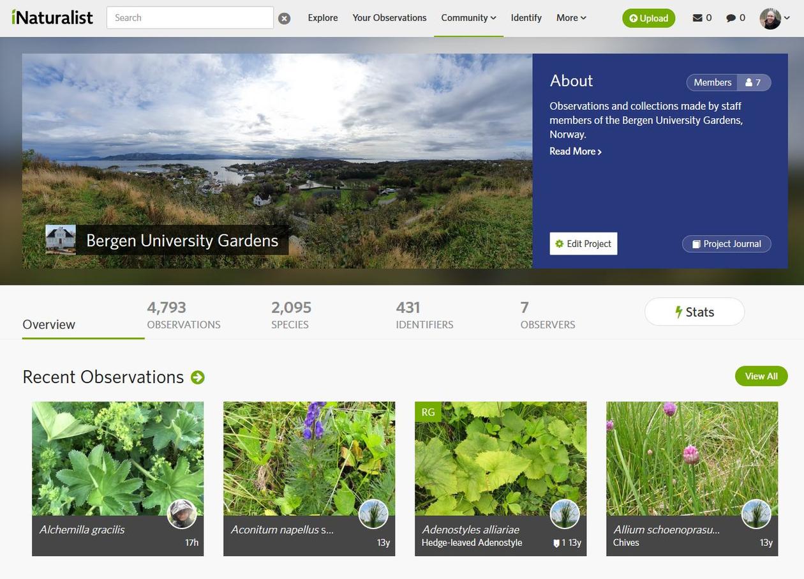Click the observer avatar on Alchemilla gracilis card
The width and height of the screenshot is (804, 579).
[182, 514]
